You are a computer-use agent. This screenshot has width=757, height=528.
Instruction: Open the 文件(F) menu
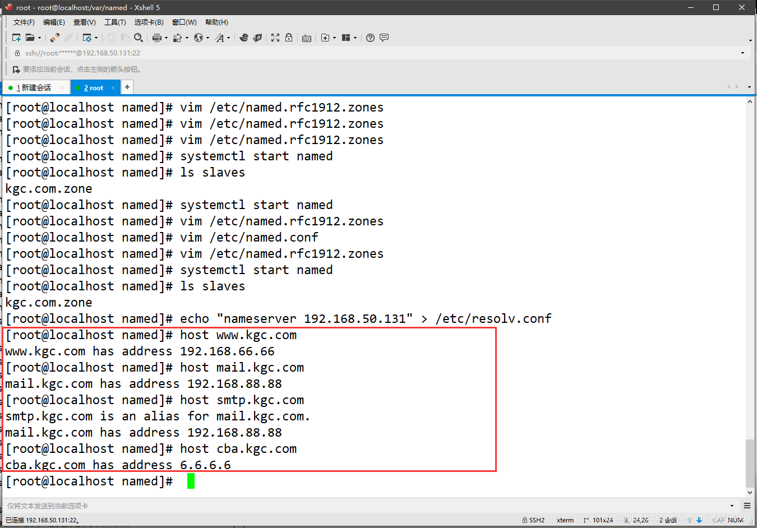(x=24, y=22)
